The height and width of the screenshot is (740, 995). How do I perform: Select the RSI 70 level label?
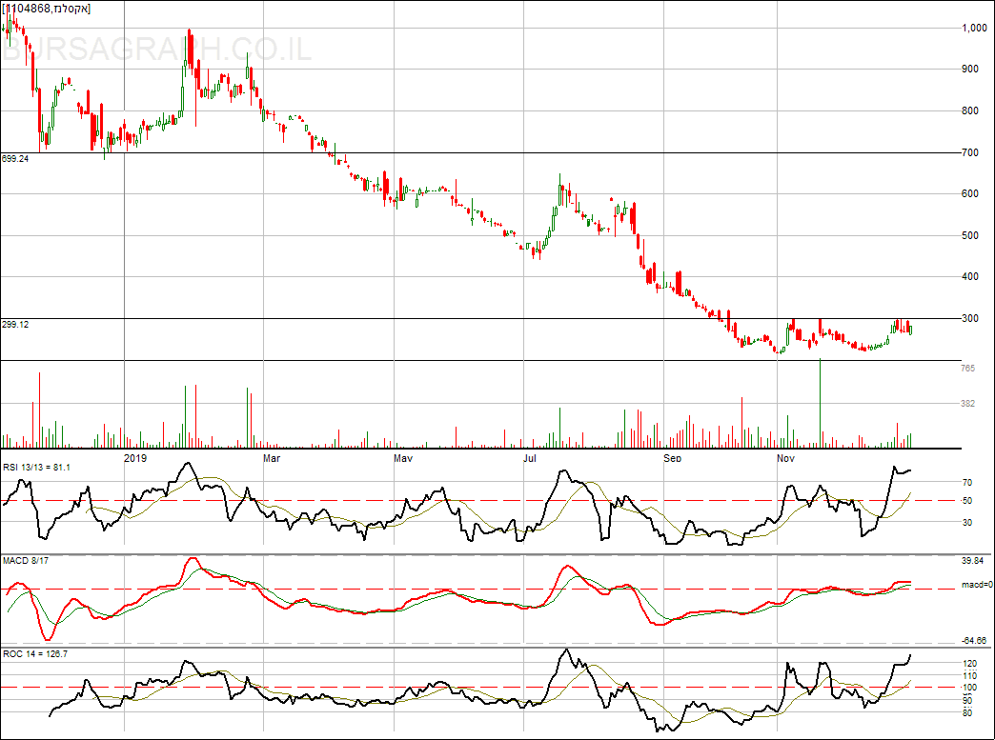(967, 483)
